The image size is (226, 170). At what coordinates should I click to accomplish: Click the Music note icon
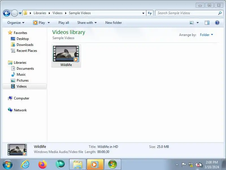click(13, 74)
